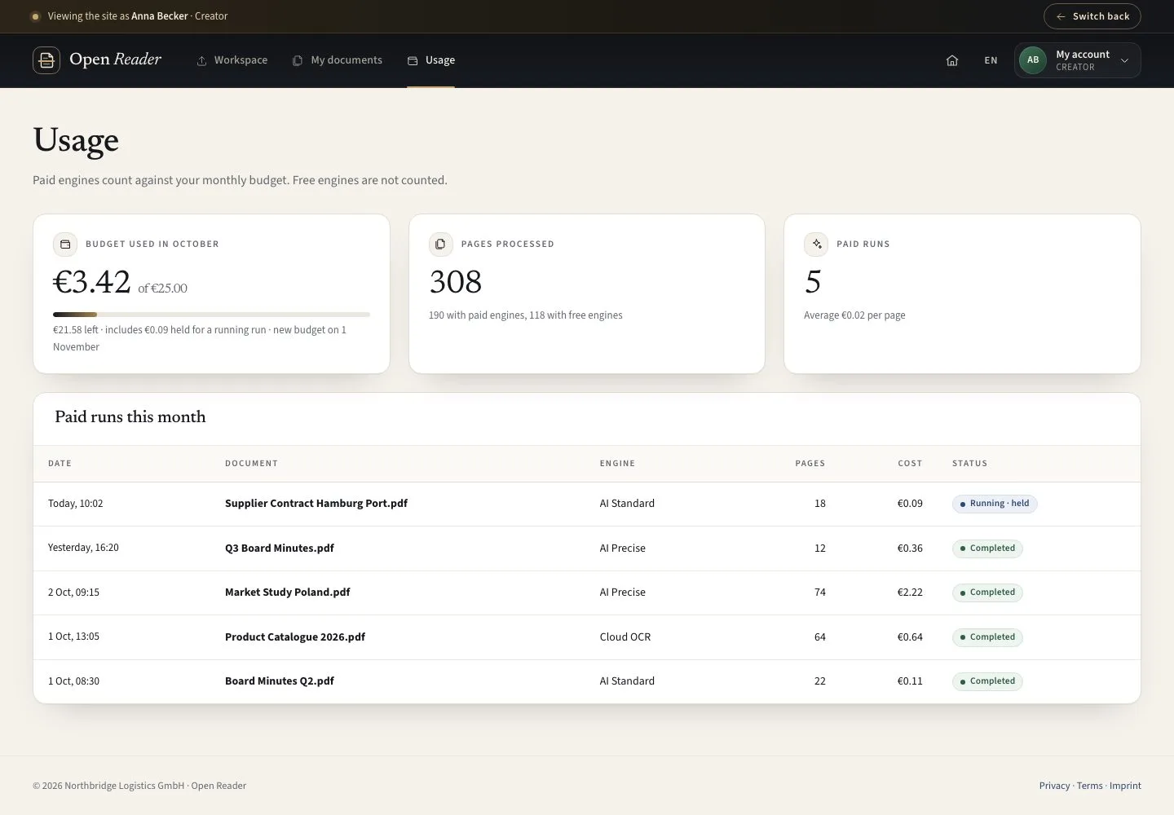The height and width of the screenshot is (815, 1174).
Task: Open the EN language selector
Action: pos(991,60)
